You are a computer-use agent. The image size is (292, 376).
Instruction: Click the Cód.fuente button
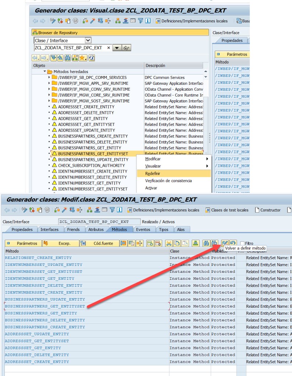[x=99, y=243]
